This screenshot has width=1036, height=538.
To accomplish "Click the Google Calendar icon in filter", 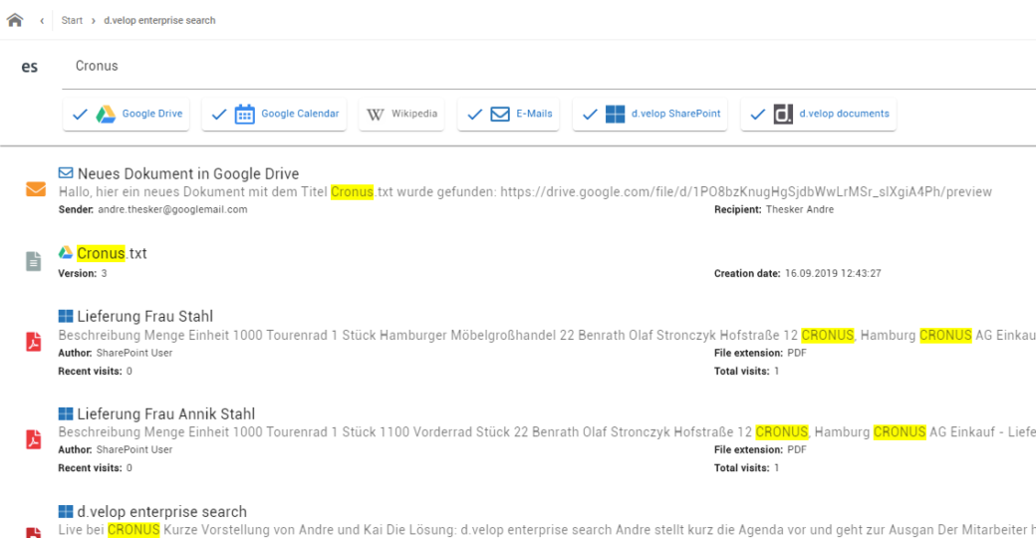I will tap(244, 114).
